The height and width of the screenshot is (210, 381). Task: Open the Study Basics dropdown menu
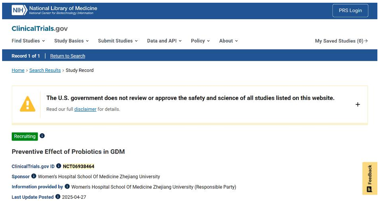[71, 41]
